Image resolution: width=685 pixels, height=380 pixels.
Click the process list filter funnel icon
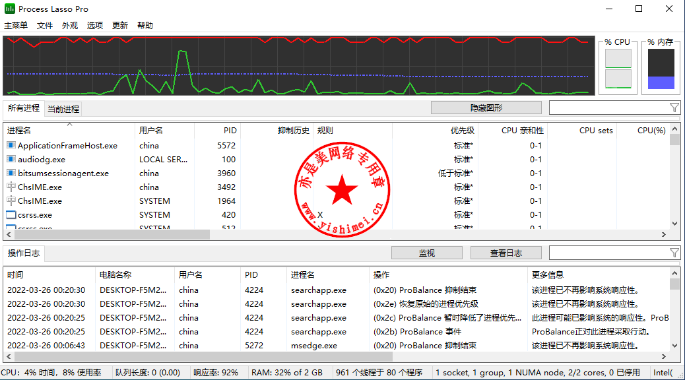[674, 108]
